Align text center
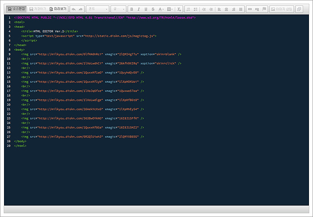The width and height of the screenshot is (313, 217). coord(226,9)
